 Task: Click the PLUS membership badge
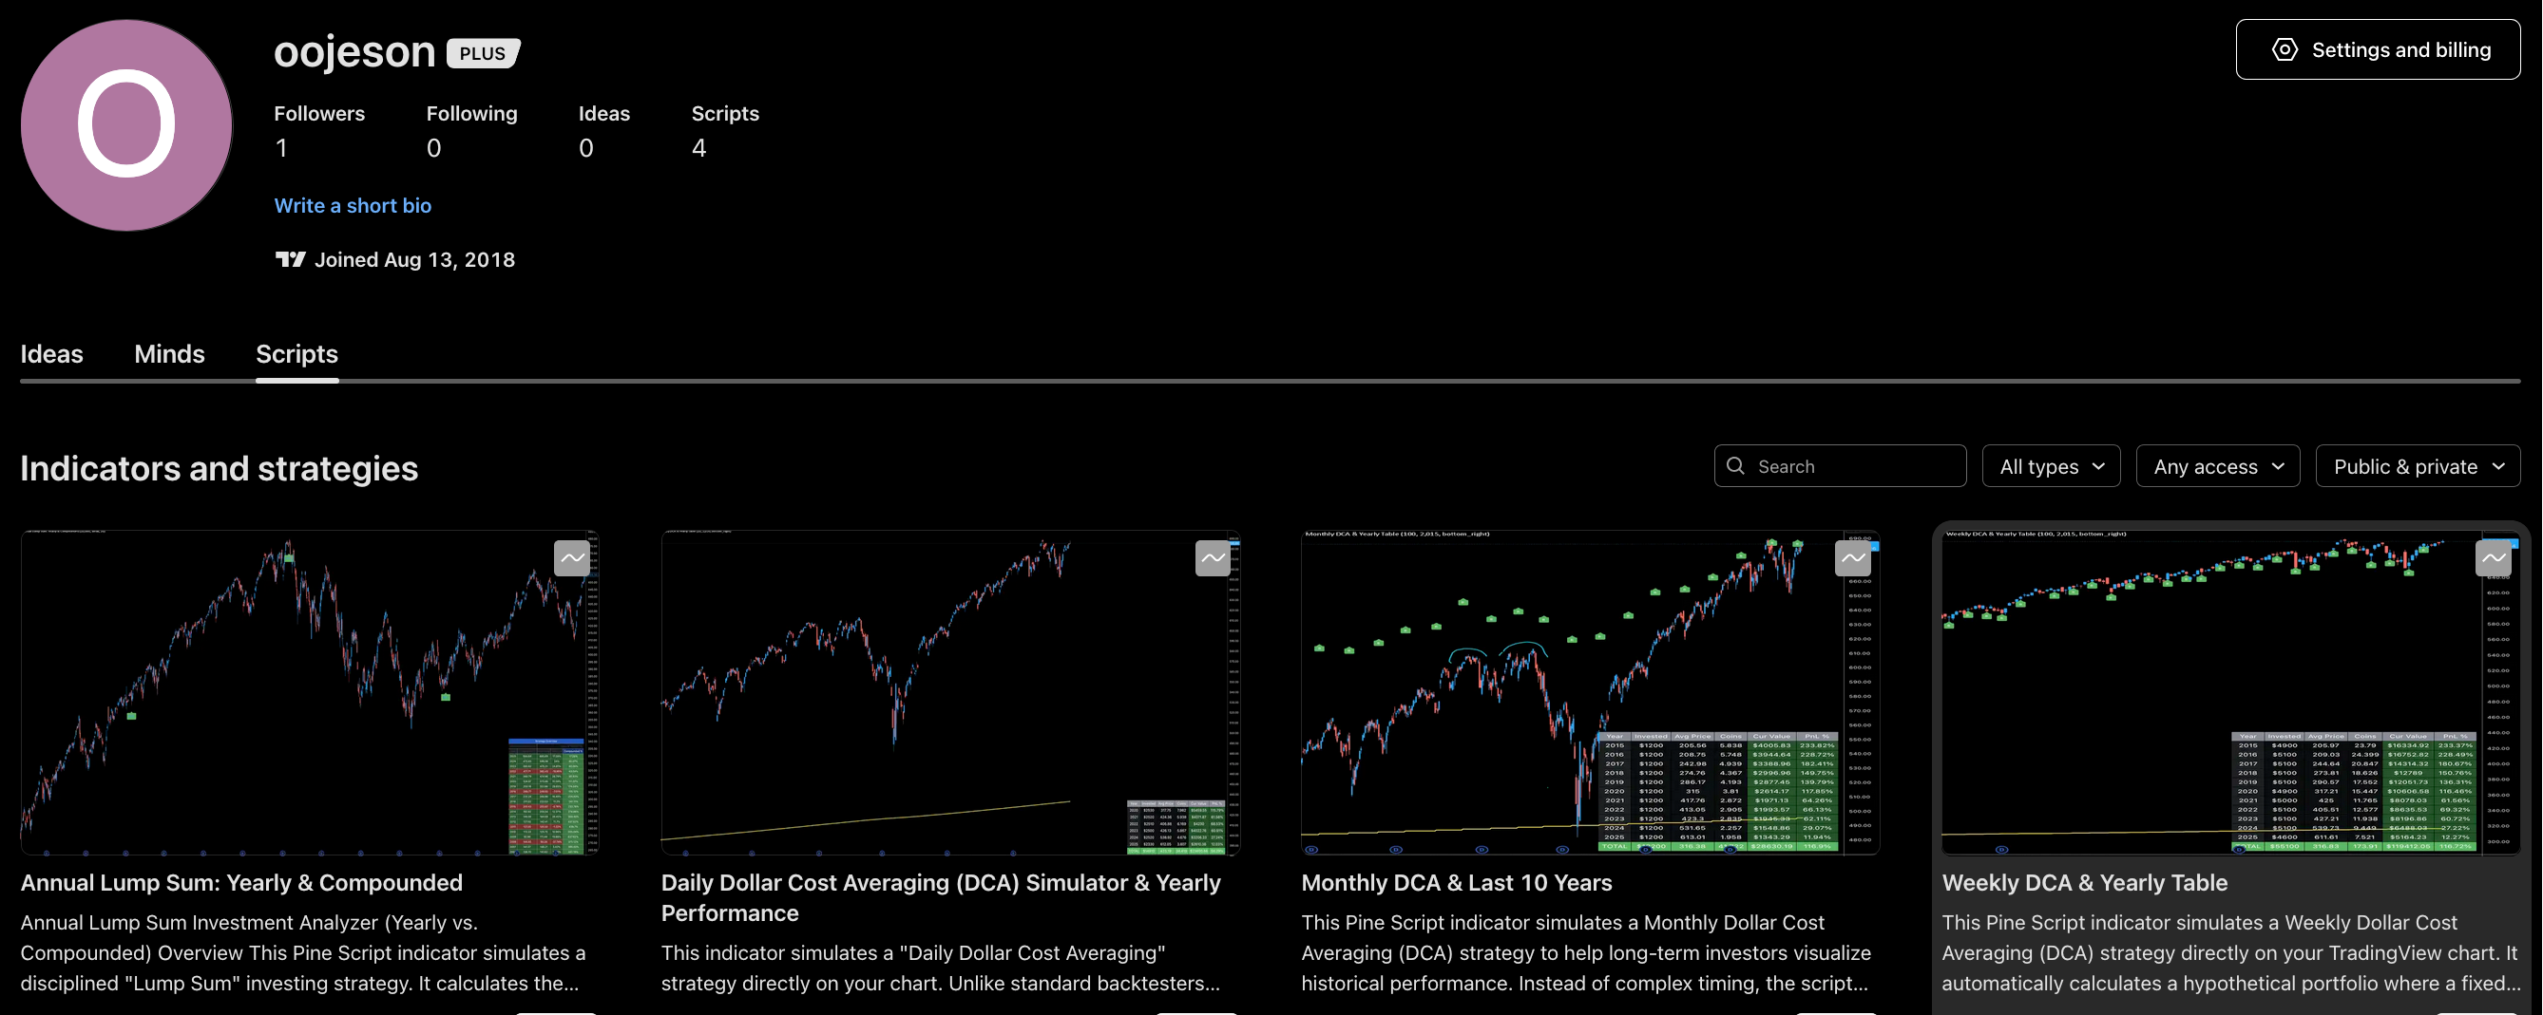pyautogui.click(x=483, y=52)
